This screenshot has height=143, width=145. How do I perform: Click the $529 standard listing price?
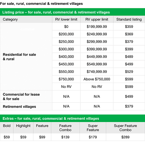point(129,72)
